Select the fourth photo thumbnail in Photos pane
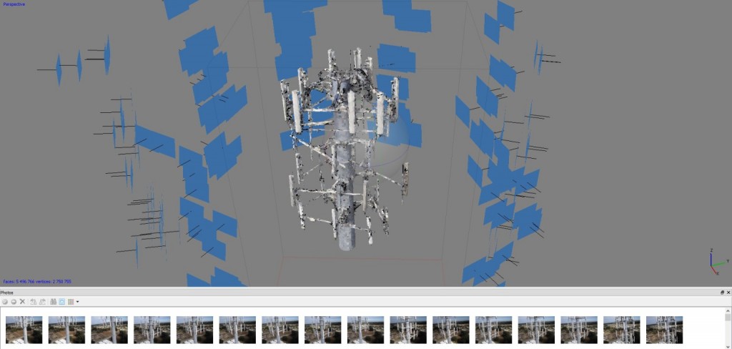 tap(152, 330)
